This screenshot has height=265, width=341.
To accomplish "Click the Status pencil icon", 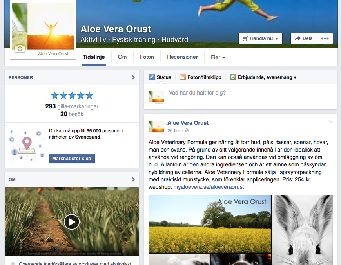I will pyautogui.click(x=152, y=77).
